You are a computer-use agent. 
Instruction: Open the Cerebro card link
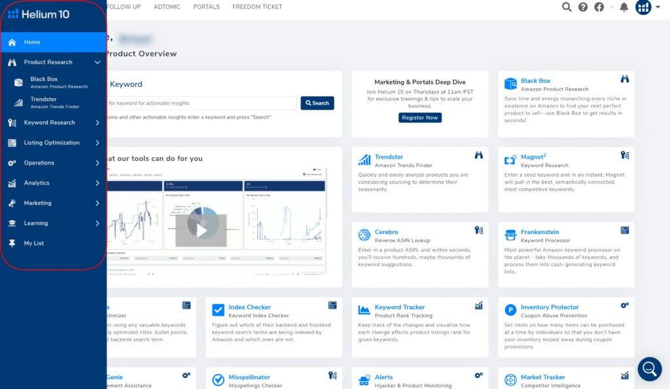coord(386,232)
